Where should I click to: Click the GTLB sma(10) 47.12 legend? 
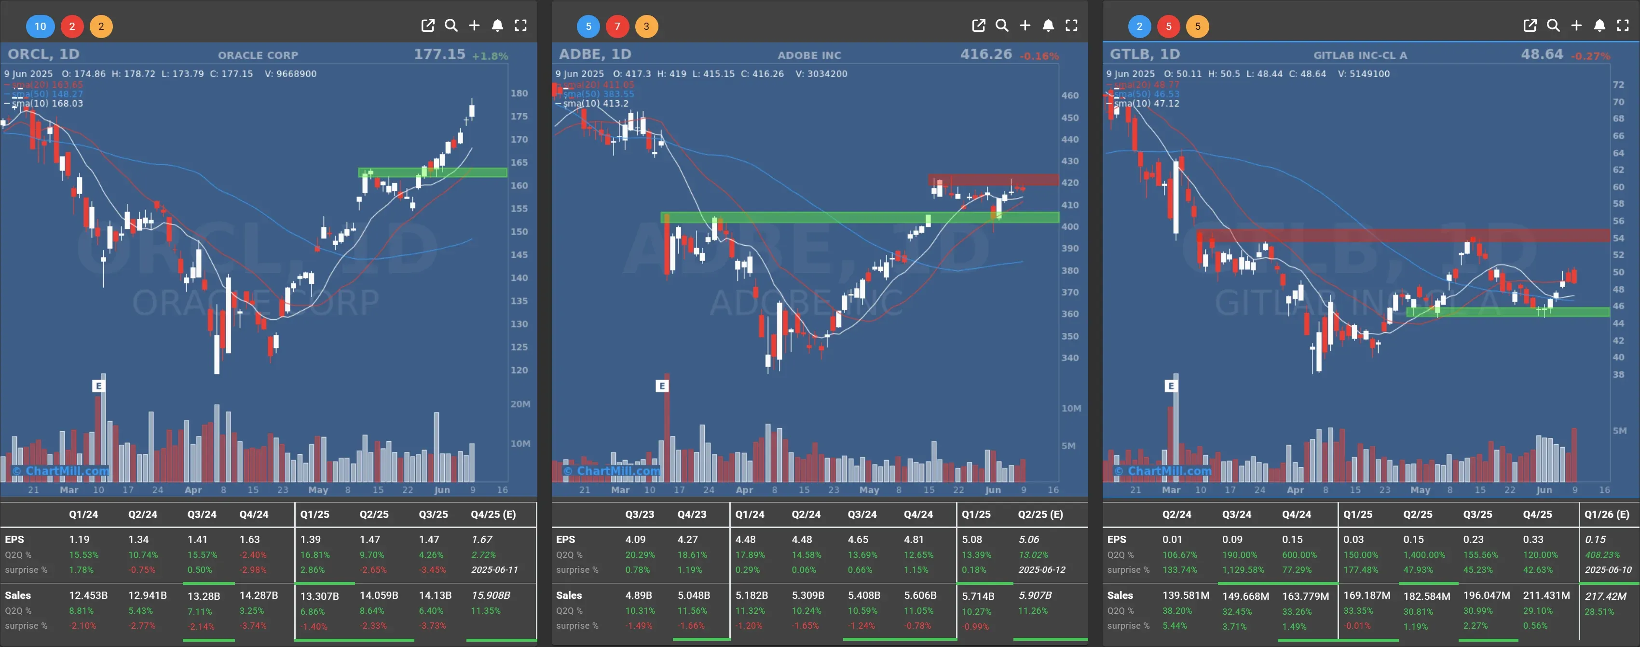pos(1143,103)
